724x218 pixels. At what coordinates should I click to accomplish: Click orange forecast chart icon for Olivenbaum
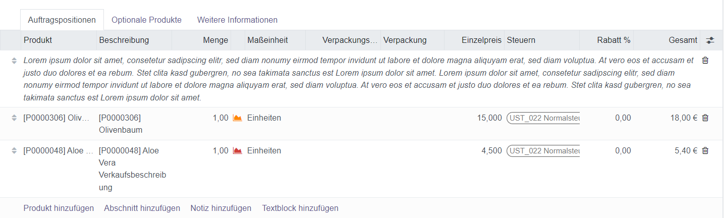pos(237,118)
